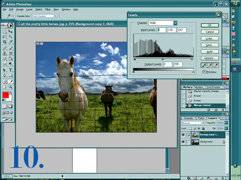Screen dimensions: 241x180
Task: Select the Eyedropper tool in toolbox
Action: (10, 82)
